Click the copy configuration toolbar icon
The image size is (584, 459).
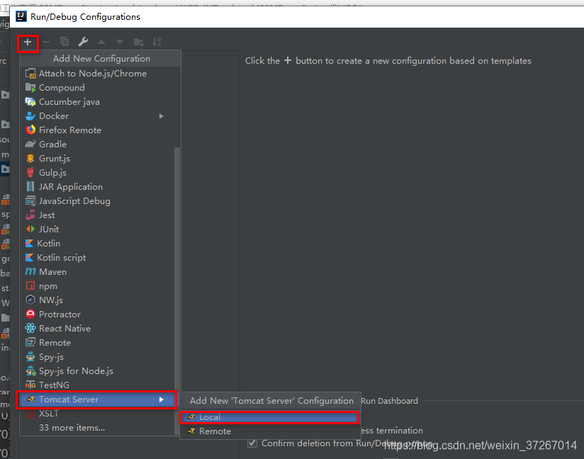coord(64,42)
